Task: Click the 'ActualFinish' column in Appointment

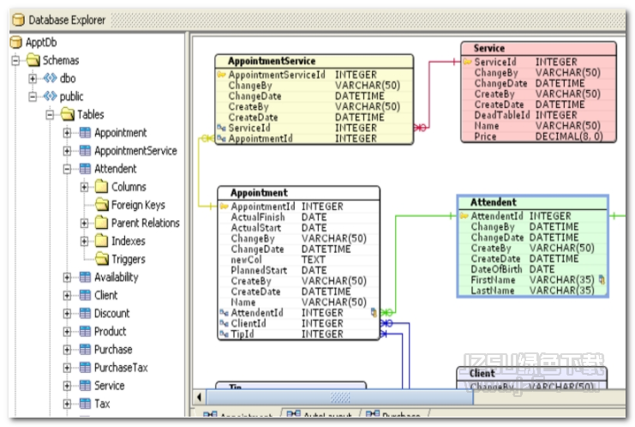Action: (298, 217)
